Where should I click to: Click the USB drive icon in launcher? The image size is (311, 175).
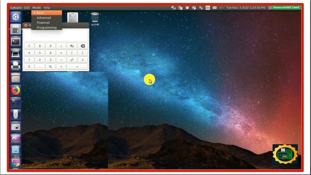[16, 114]
